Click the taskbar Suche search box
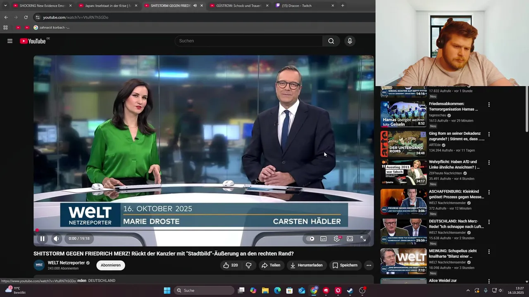Screen dimensions: 529x297 204,290
